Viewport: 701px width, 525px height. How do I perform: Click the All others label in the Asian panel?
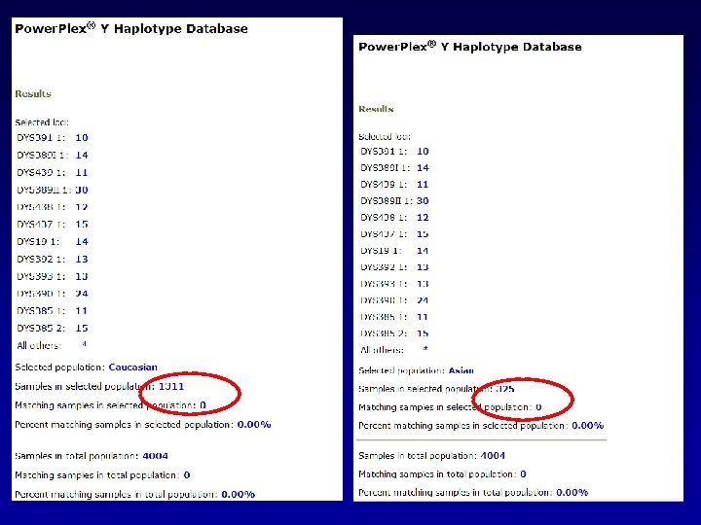point(383,350)
